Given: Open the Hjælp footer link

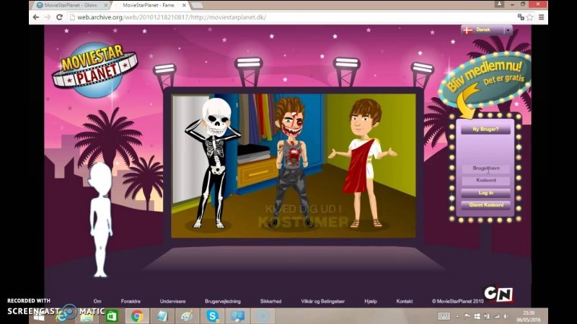Looking at the screenshot, I should 371,301.
